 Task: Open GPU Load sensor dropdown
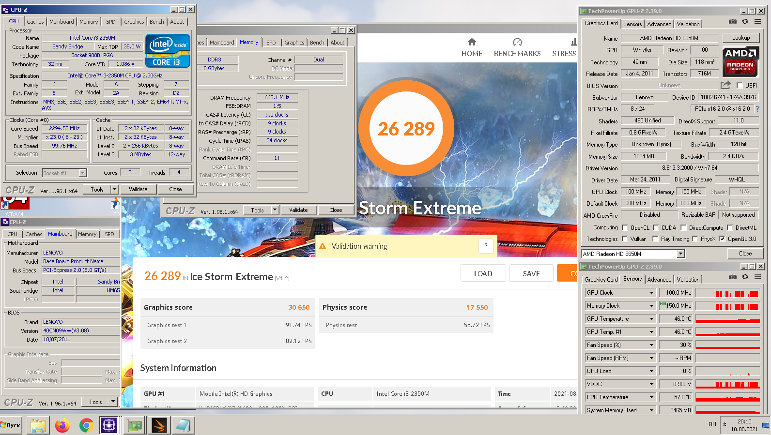(x=651, y=371)
